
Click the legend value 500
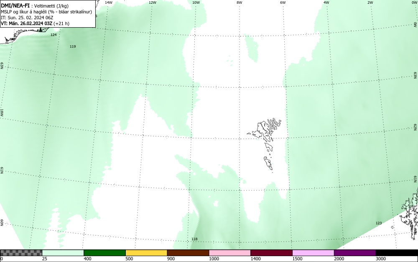tap(129, 259)
